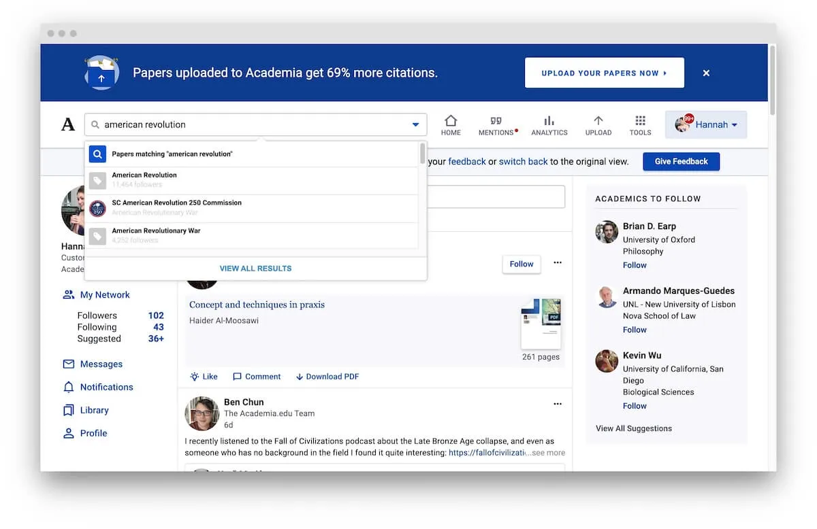The width and height of the screenshot is (817, 529).
Task: Select the American Revolution topic suggestion
Action: point(252,180)
